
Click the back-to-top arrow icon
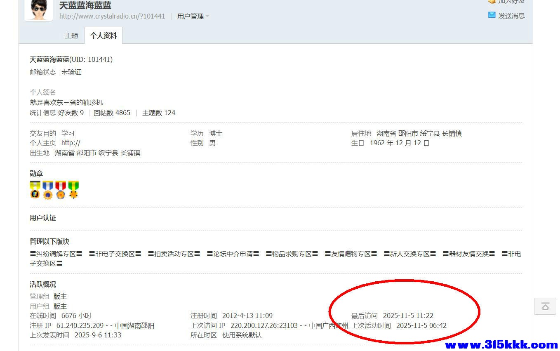click(x=545, y=306)
